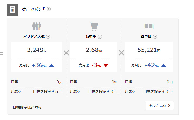This screenshot has height=120, width=194.
Task: Select the 55,221円 customer price value
Action: pos(149,50)
